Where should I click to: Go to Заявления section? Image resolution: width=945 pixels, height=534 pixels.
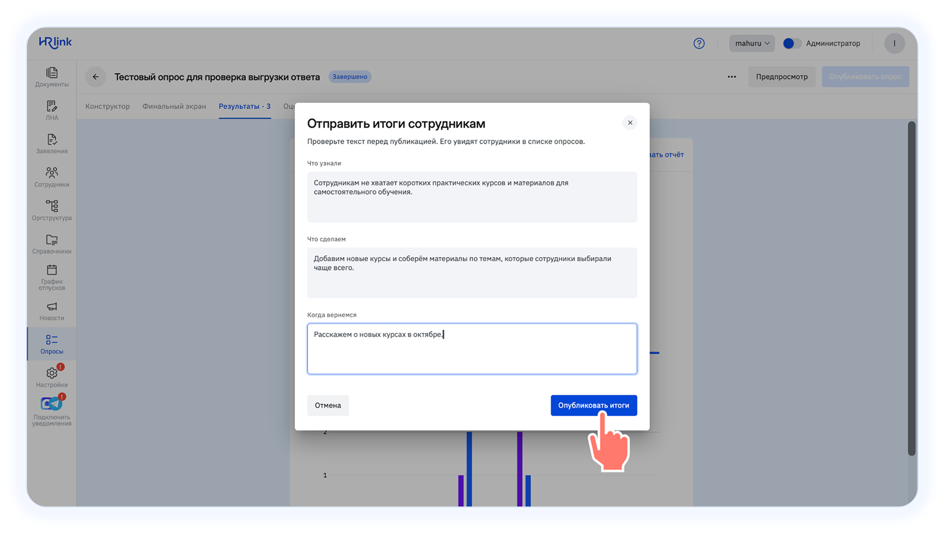click(52, 144)
